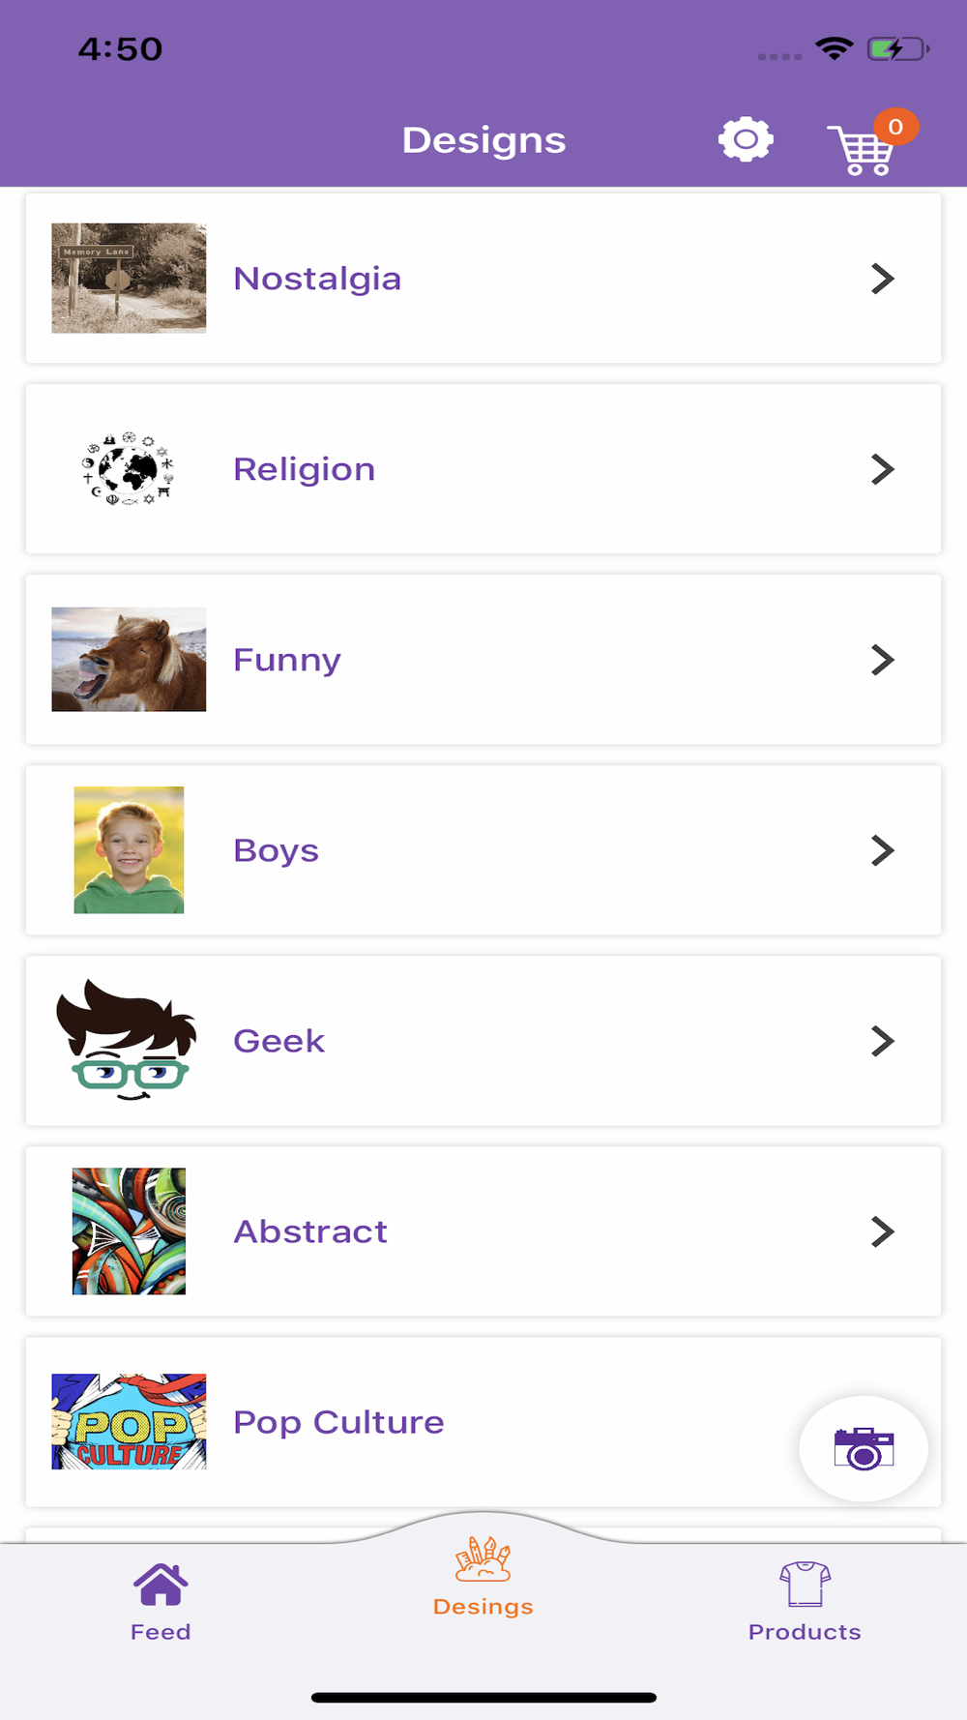This screenshot has height=1720, width=967.
Task: Open the shopping cart
Action: (862, 150)
